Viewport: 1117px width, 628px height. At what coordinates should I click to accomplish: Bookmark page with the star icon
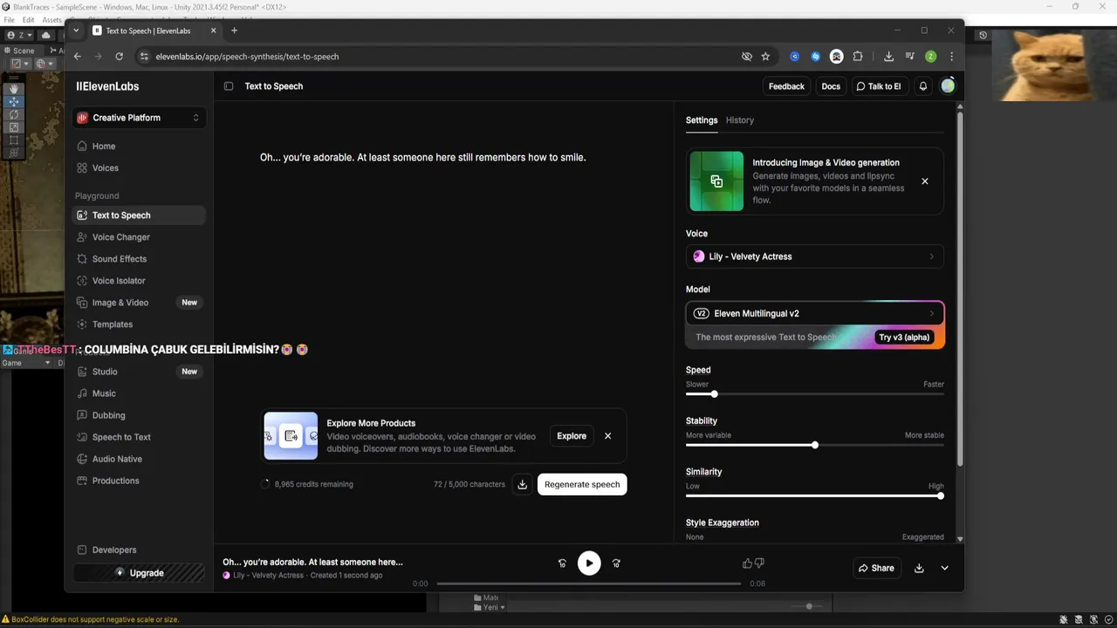pos(765,56)
